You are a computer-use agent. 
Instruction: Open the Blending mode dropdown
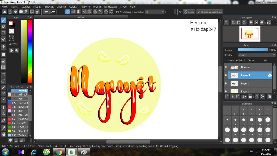pos(257,55)
